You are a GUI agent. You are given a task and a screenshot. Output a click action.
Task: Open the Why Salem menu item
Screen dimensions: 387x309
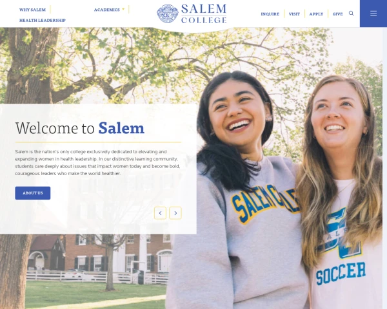pyautogui.click(x=33, y=10)
